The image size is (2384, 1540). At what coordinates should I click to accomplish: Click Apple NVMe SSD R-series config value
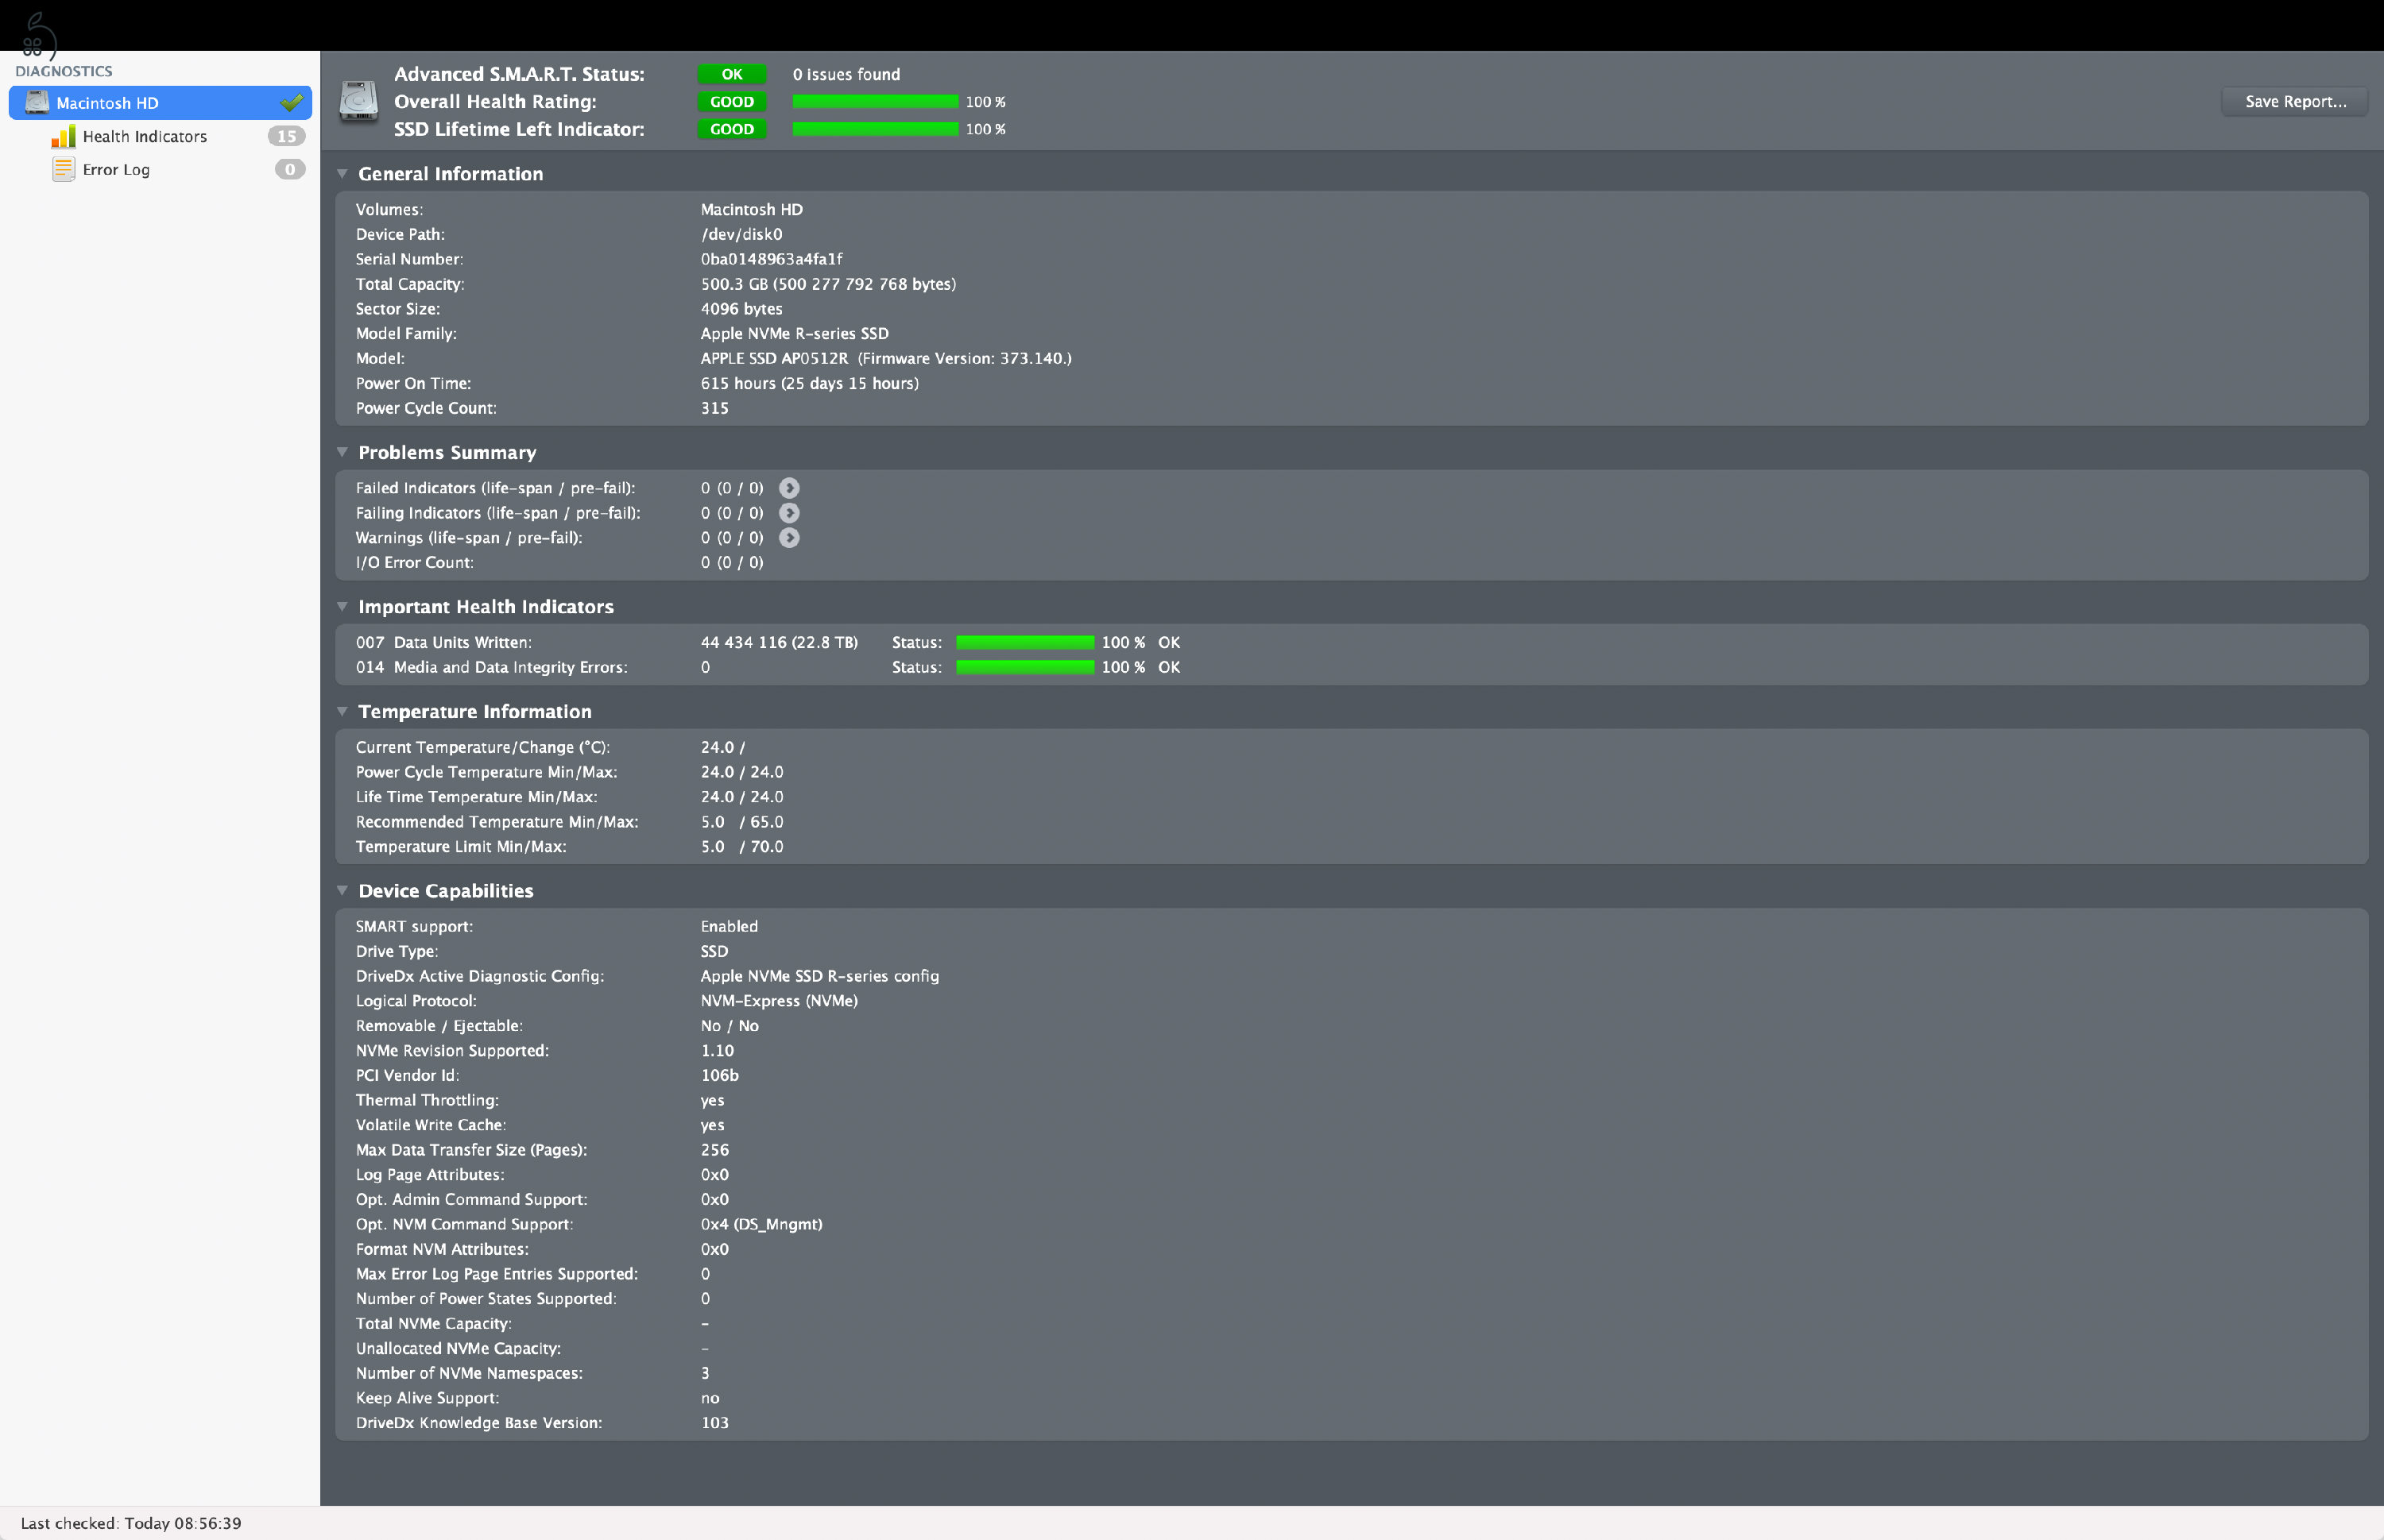pos(819,976)
